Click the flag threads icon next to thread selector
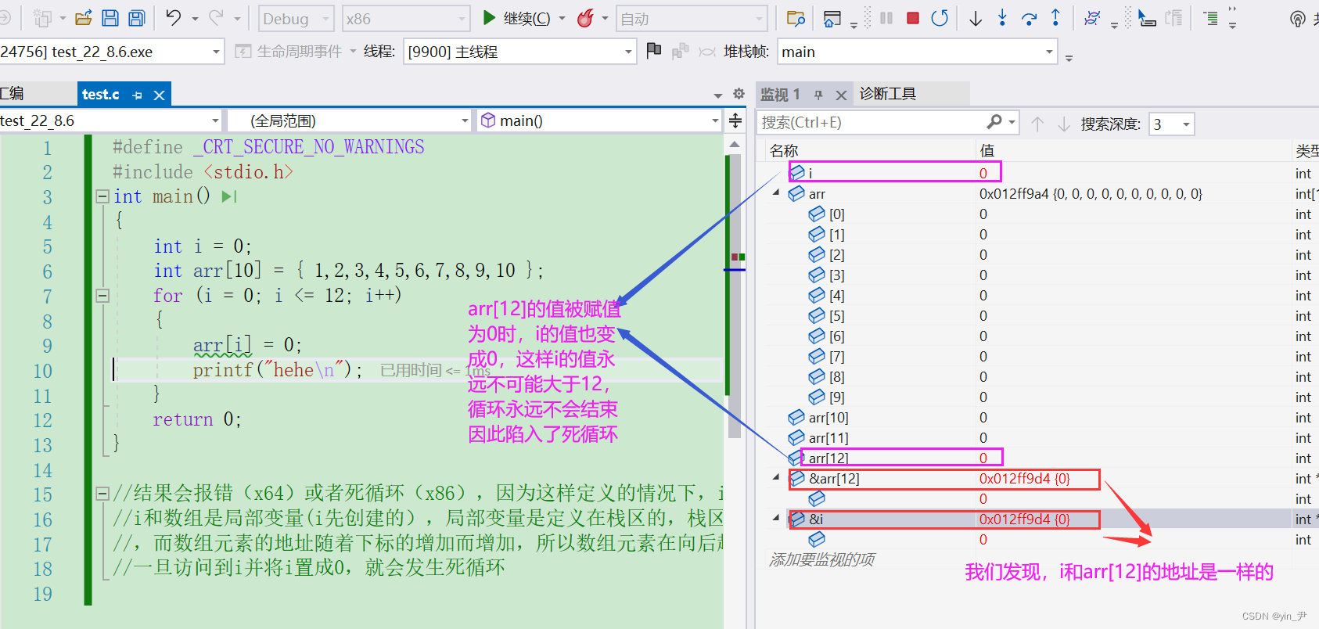The height and width of the screenshot is (629, 1319). [654, 51]
